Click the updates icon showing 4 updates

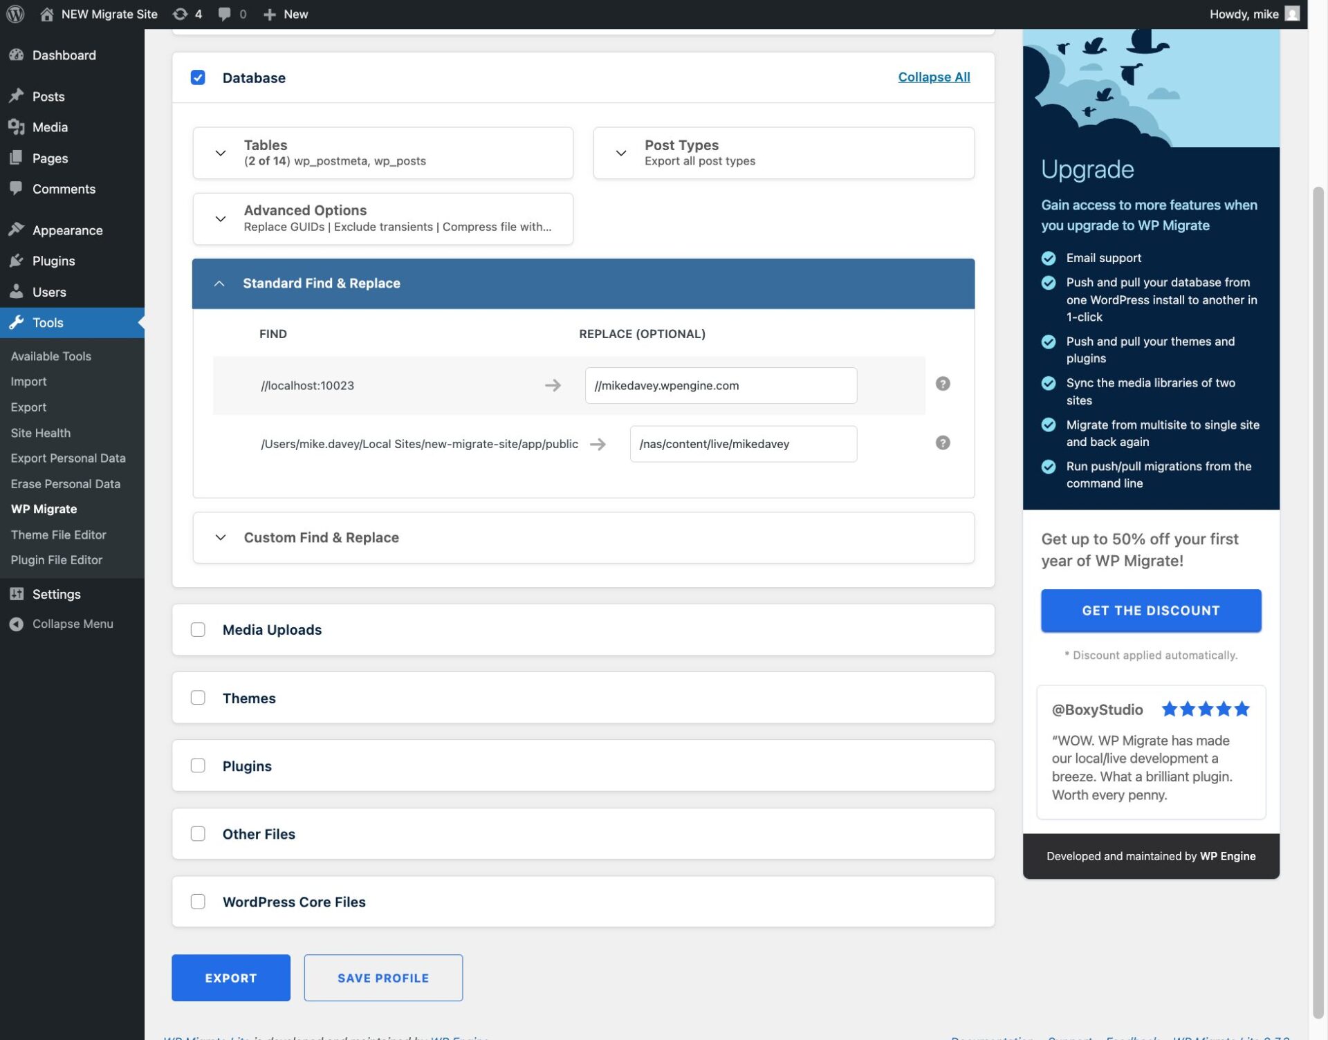point(181,14)
